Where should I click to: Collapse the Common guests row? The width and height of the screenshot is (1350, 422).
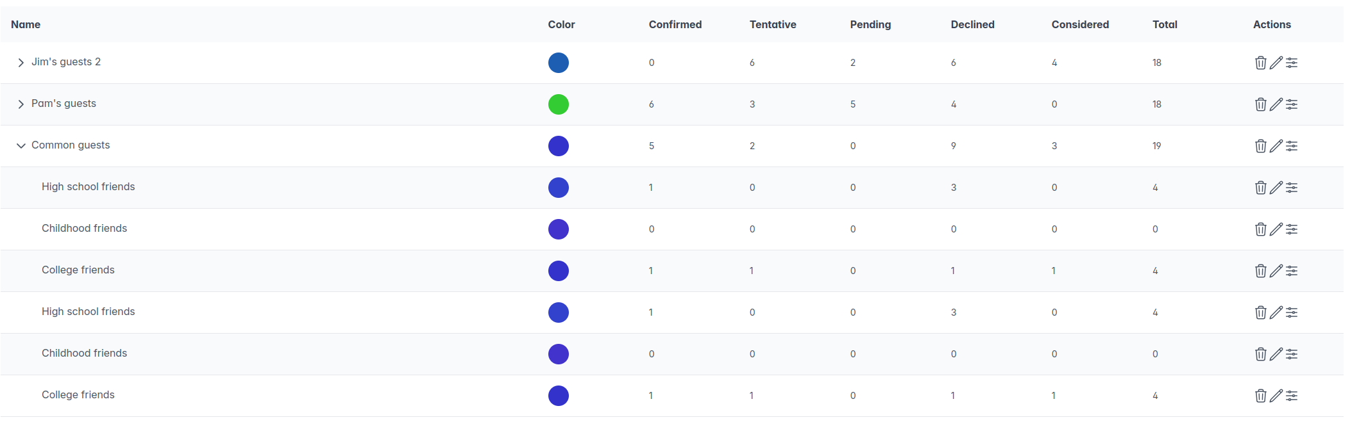point(21,146)
